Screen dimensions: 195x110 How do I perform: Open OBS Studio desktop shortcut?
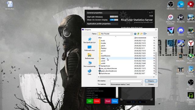coord(171,5)
